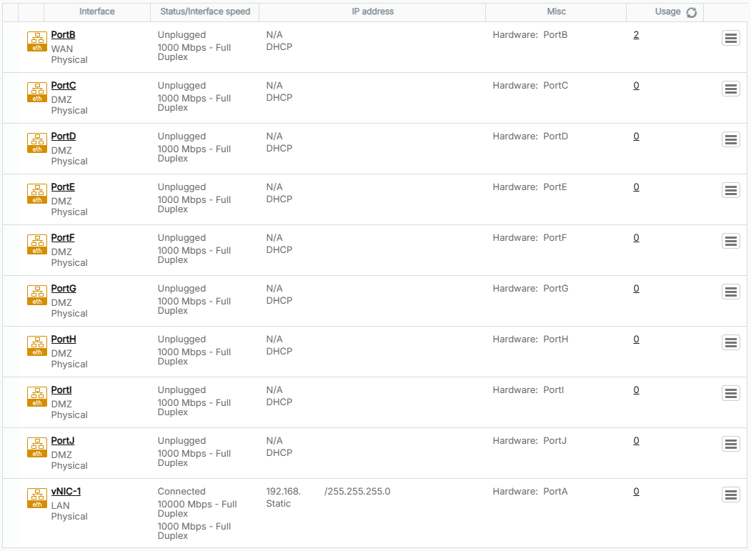The image size is (751, 551).
Task: Click the PortE ethernet interface icon
Action: pyautogui.click(x=37, y=194)
